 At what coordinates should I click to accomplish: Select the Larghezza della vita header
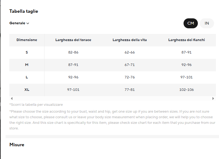pyautogui.click(x=130, y=40)
